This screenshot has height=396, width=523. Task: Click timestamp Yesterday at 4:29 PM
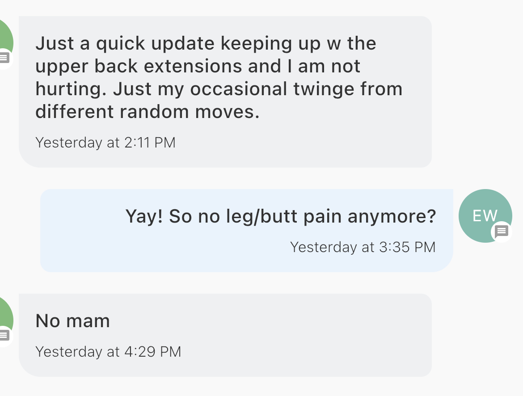108,352
